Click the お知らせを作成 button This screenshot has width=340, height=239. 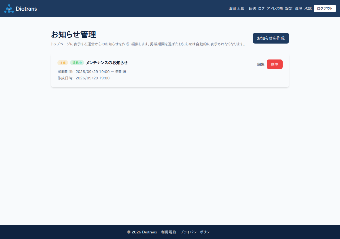271,38
